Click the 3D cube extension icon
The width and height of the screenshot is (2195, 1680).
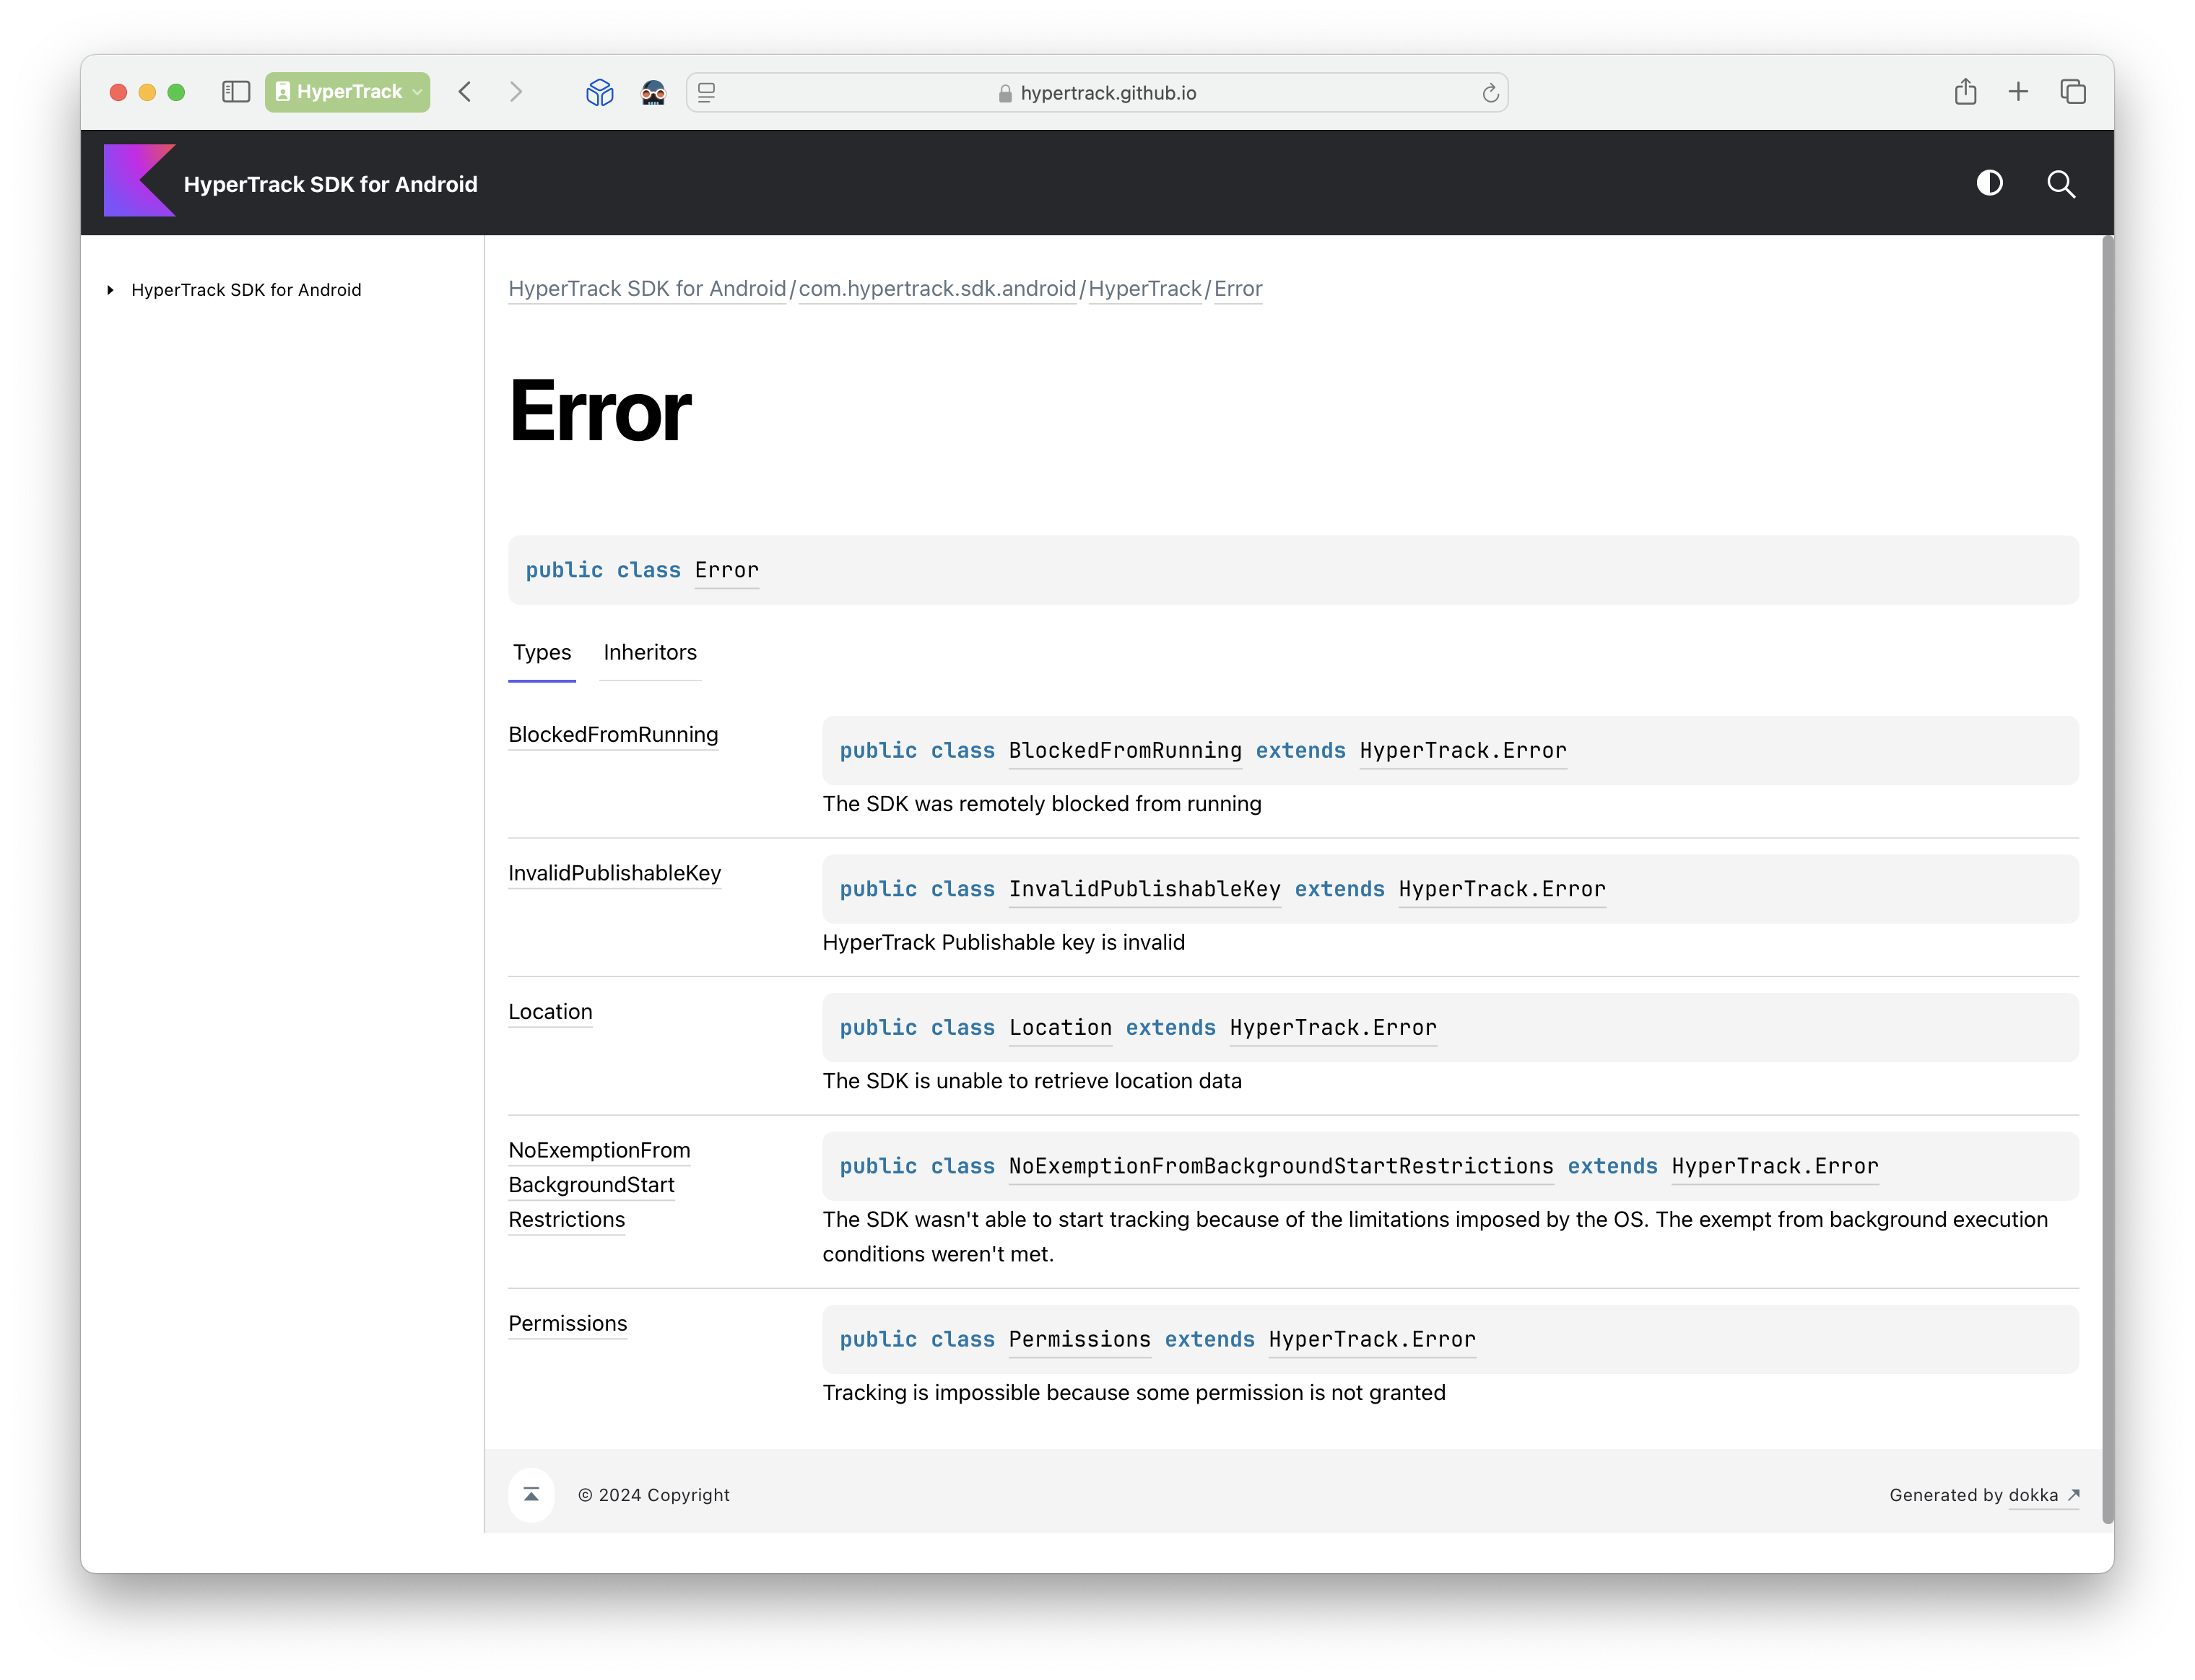tap(599, 93)
